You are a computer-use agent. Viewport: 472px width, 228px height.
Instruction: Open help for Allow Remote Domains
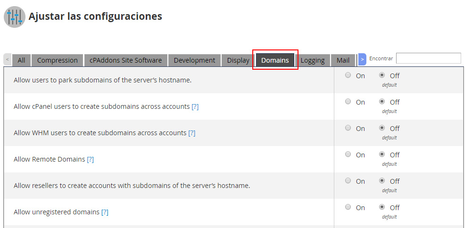(90, 159)
